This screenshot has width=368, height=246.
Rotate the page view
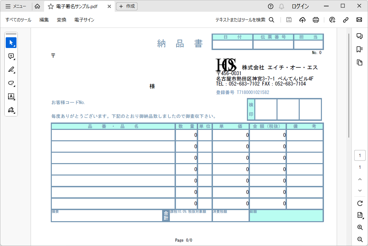(x=360, y=203)
